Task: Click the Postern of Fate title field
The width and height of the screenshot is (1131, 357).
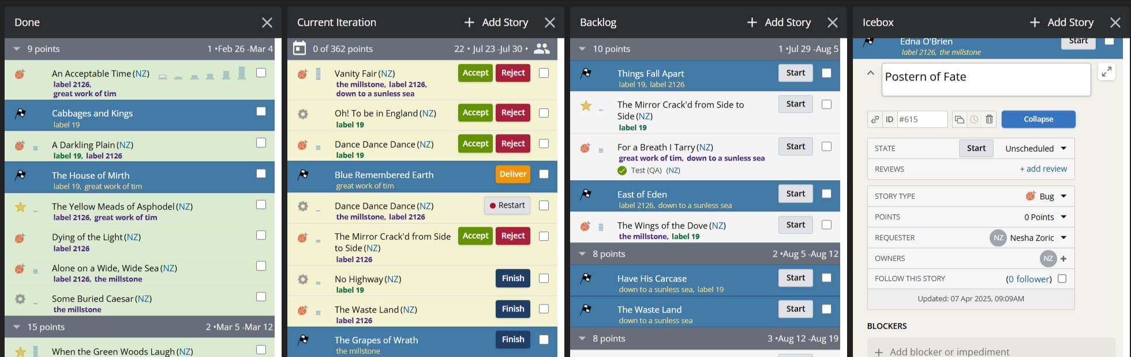Action: [x=986, y=79]
